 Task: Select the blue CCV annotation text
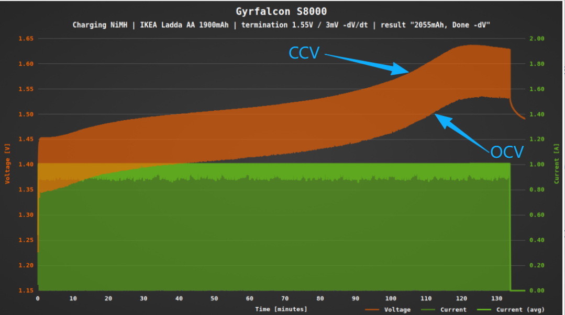(x=304, y=53)
